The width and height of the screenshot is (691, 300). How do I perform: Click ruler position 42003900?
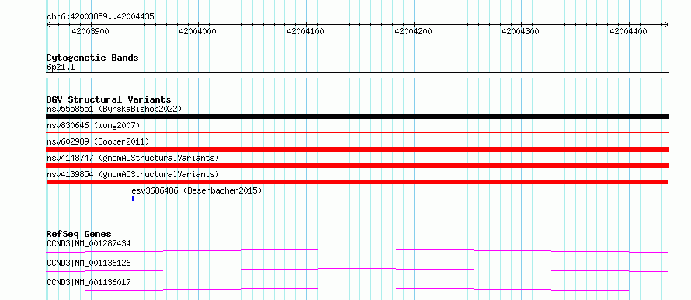point(90,32)
